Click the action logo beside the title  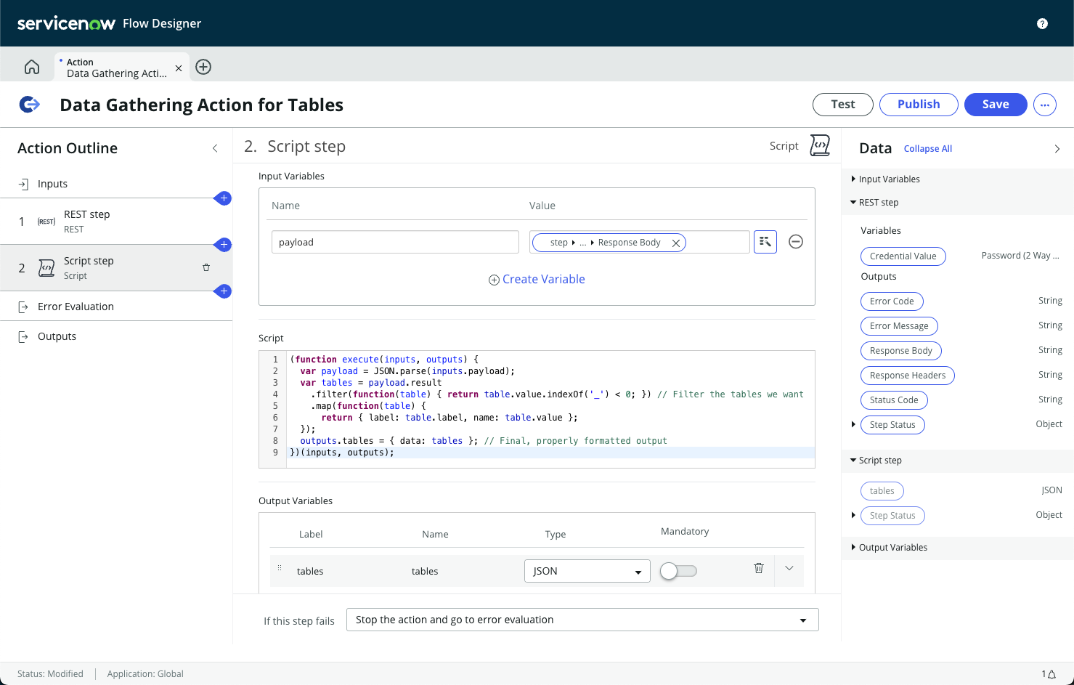tap(30, 105)
